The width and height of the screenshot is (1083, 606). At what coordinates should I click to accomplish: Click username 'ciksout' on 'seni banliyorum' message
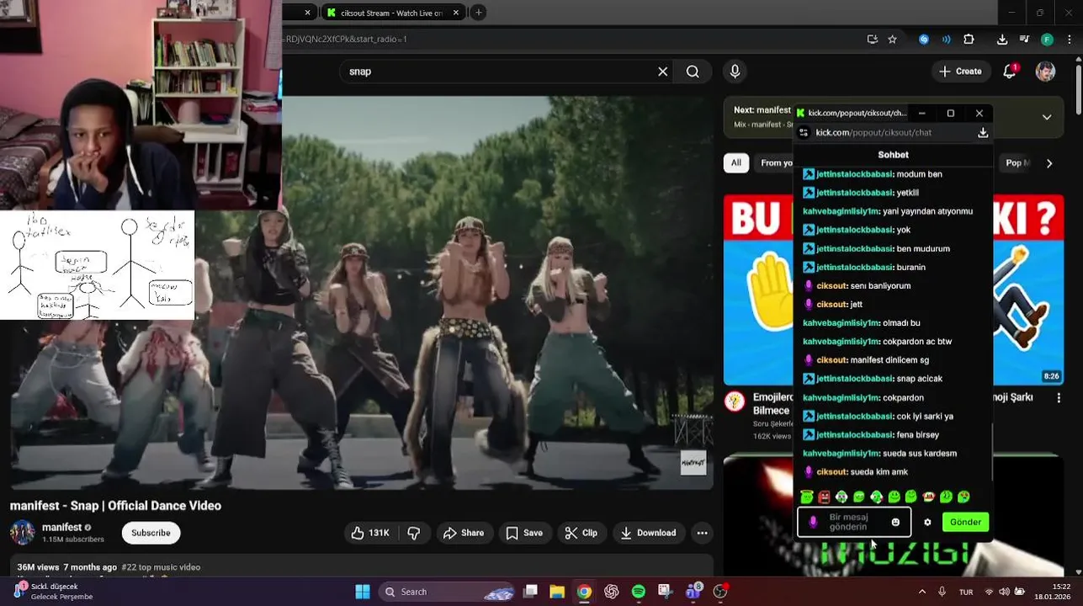point(832,285)
